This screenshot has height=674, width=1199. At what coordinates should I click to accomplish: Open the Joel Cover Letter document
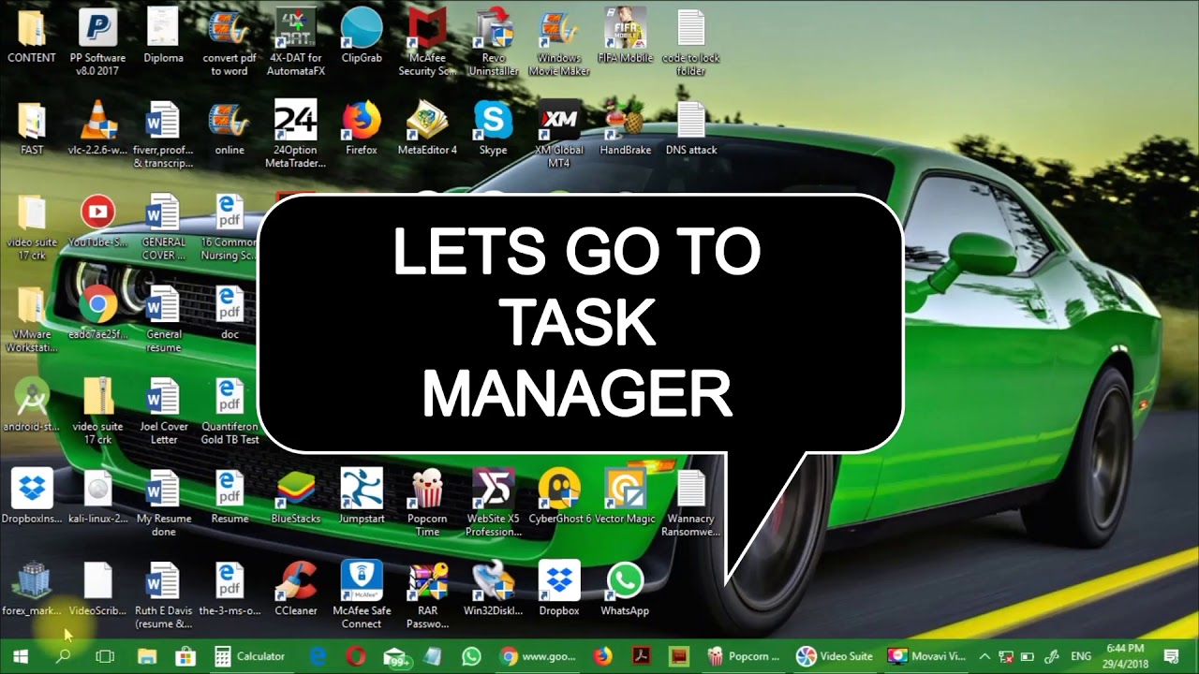click(x=163, y=411)
